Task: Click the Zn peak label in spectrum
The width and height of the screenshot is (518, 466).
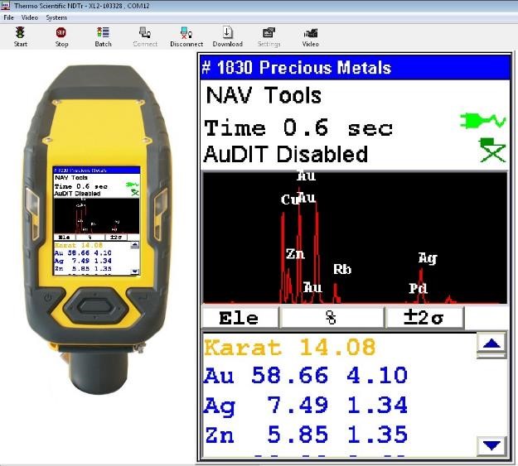Action: 295,254
